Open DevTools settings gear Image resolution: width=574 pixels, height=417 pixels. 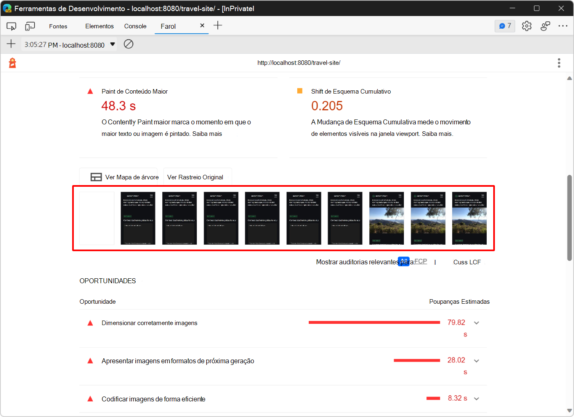coord(526,26)
